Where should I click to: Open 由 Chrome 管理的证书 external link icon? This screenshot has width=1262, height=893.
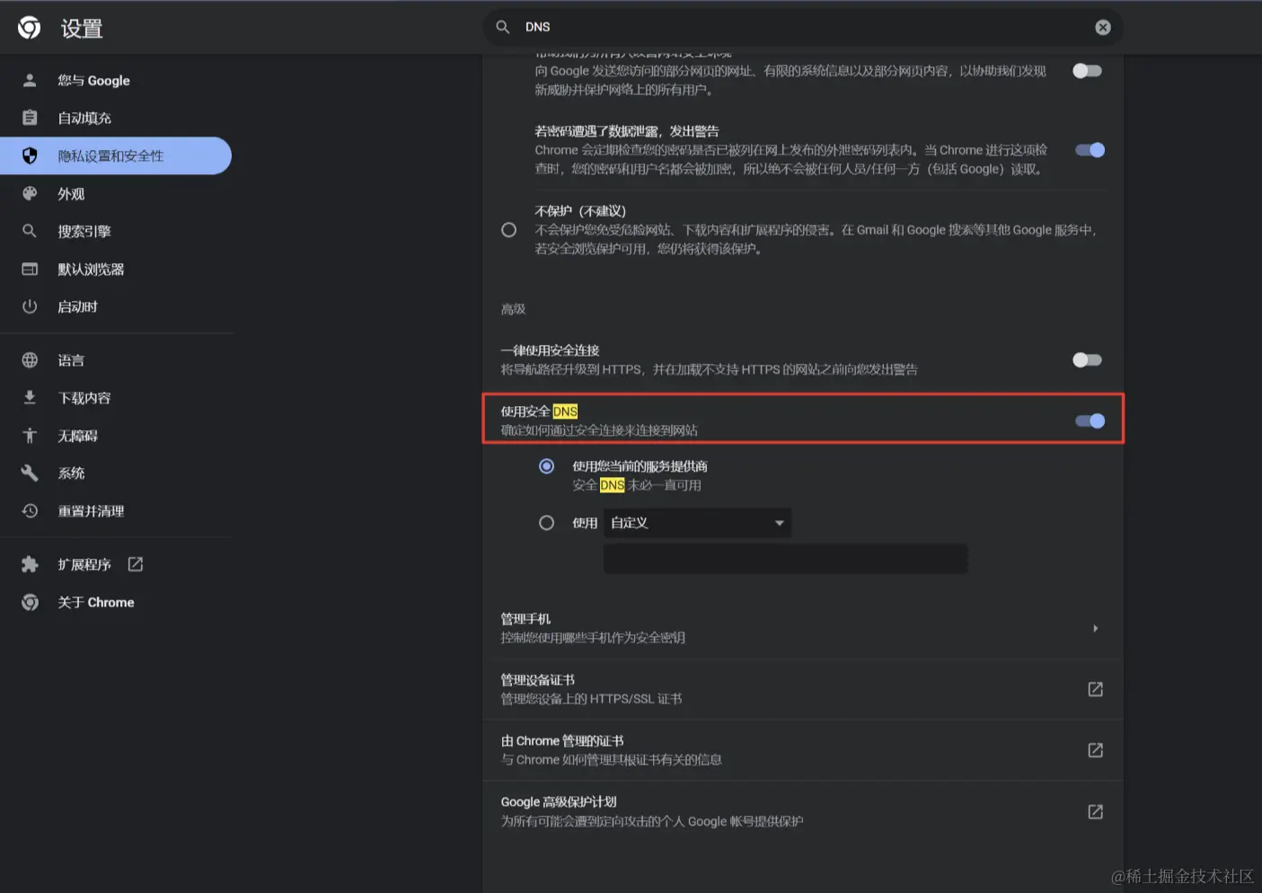(x=1095, y=750)
